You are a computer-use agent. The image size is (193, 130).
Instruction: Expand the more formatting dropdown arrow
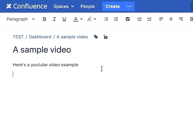pos(95,19)
